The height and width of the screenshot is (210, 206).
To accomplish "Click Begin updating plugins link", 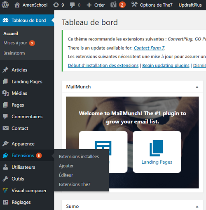I will (166, 65).
